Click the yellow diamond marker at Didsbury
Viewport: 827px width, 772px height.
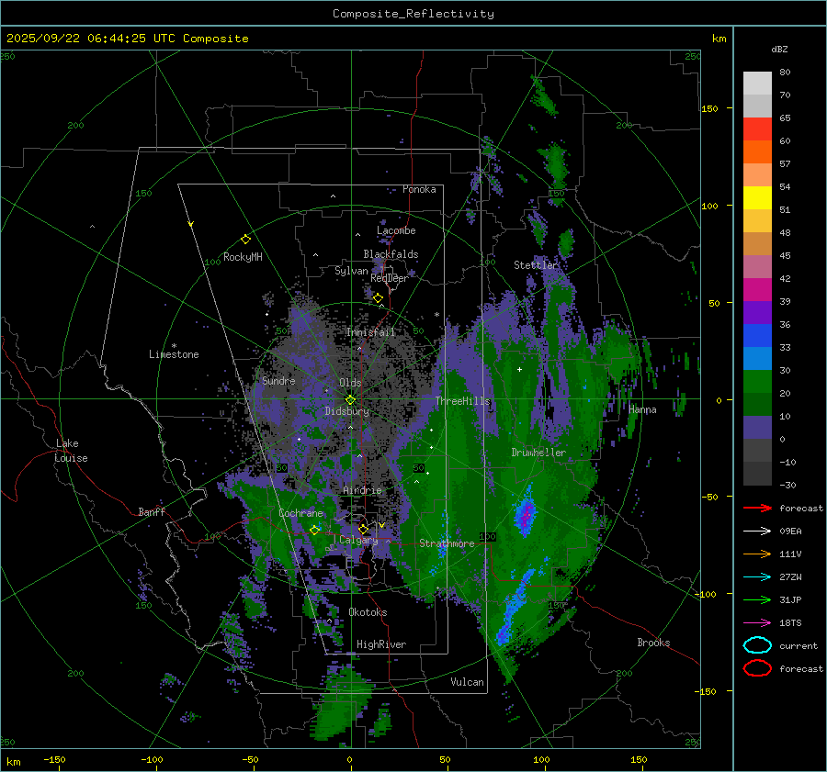click(x=350, y=399)
